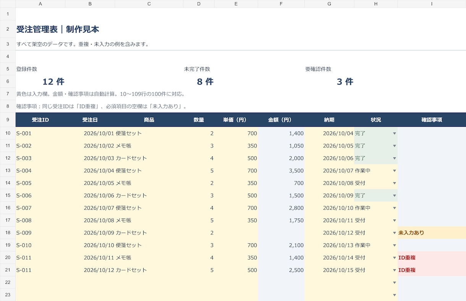Open status dropdown arrow in row 21
Image resolution: width=466 pixels, height=301 pixels.
(395, 270)
